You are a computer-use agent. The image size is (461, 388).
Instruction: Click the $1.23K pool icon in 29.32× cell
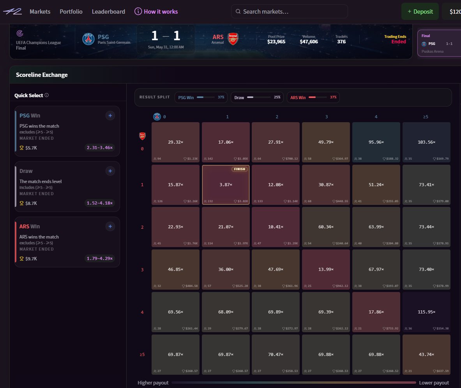185,158
